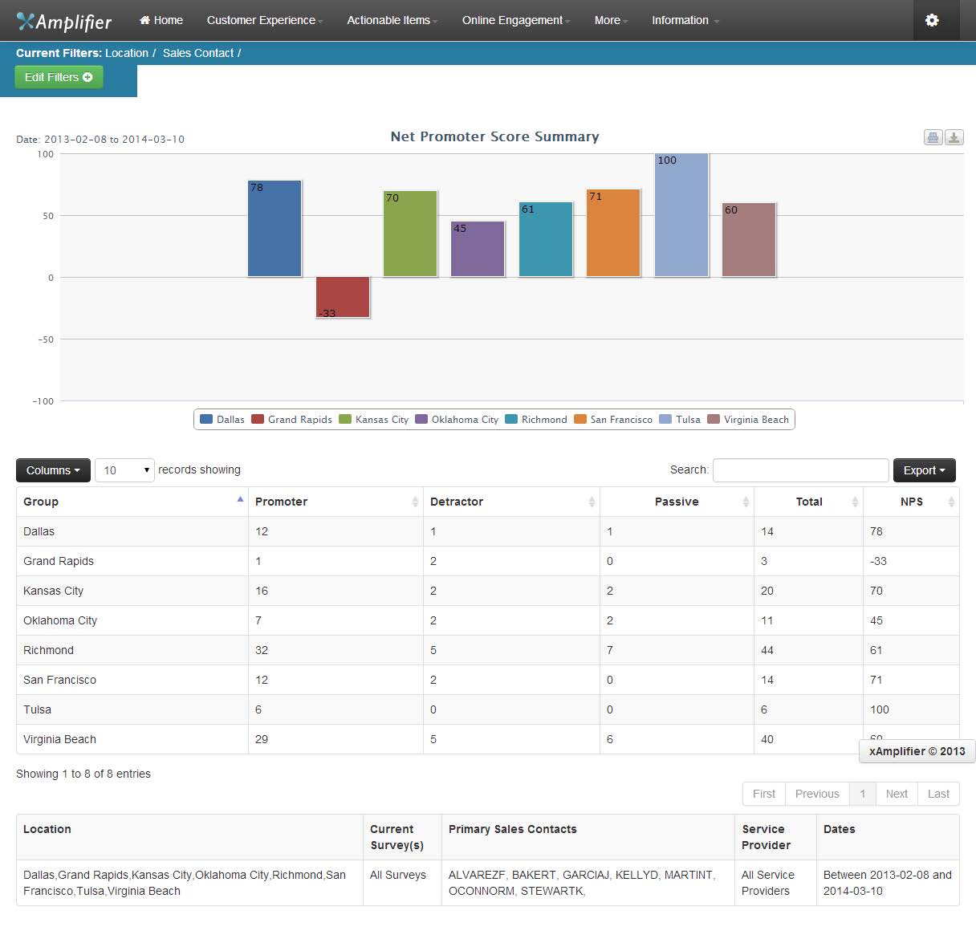Screen dimensions: 976x943
Task: Click the San Francisco bar labeled 71
Action: click(x=613, y=233)
